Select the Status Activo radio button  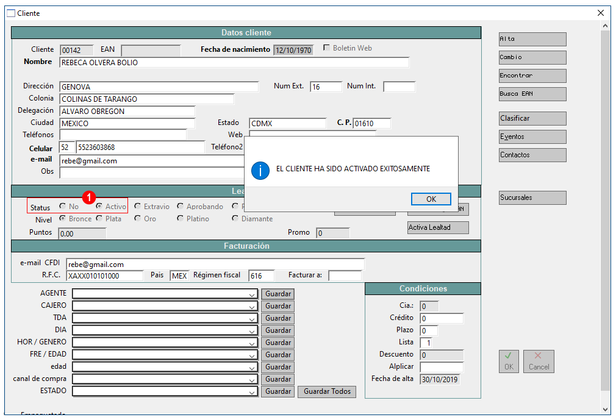(x=99, y=206)
